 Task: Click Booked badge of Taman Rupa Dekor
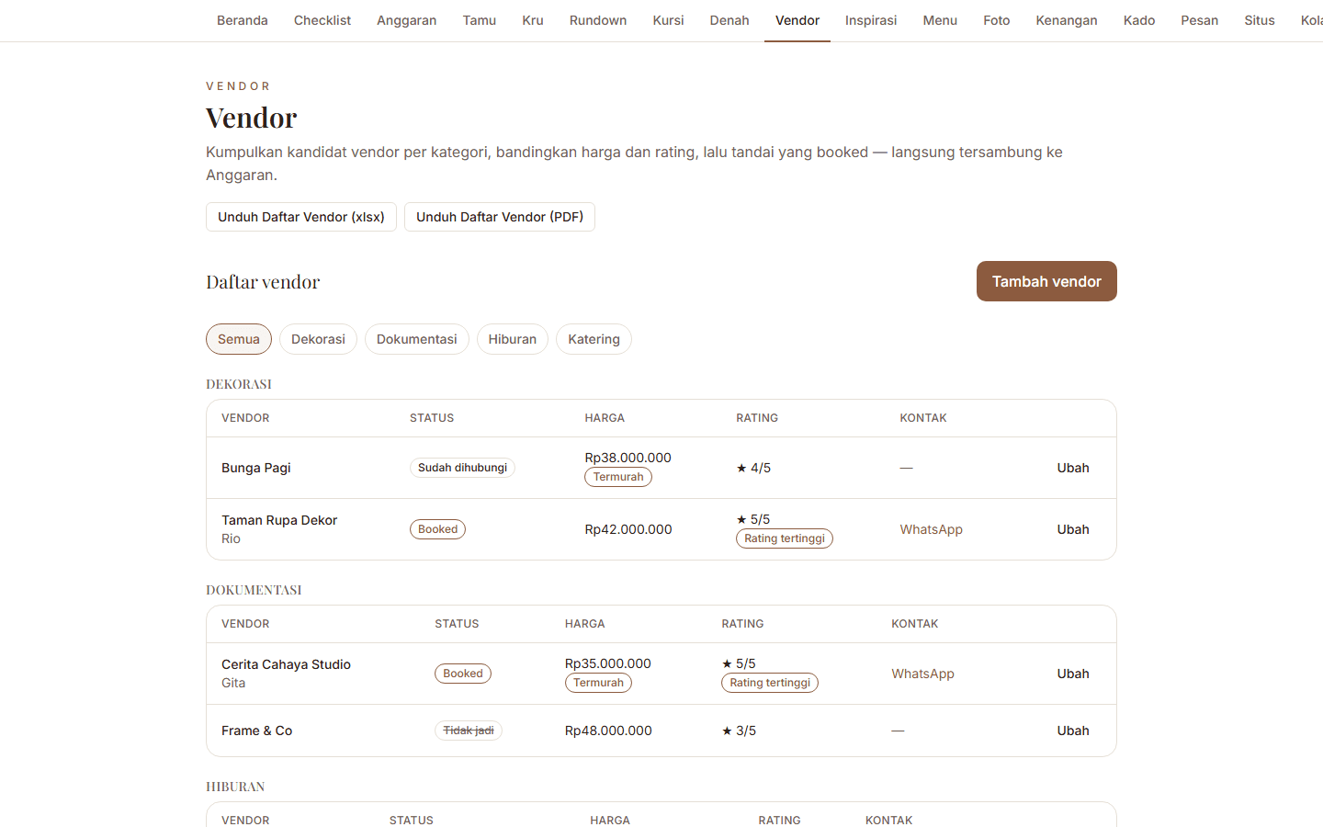[x=437, y=529]
